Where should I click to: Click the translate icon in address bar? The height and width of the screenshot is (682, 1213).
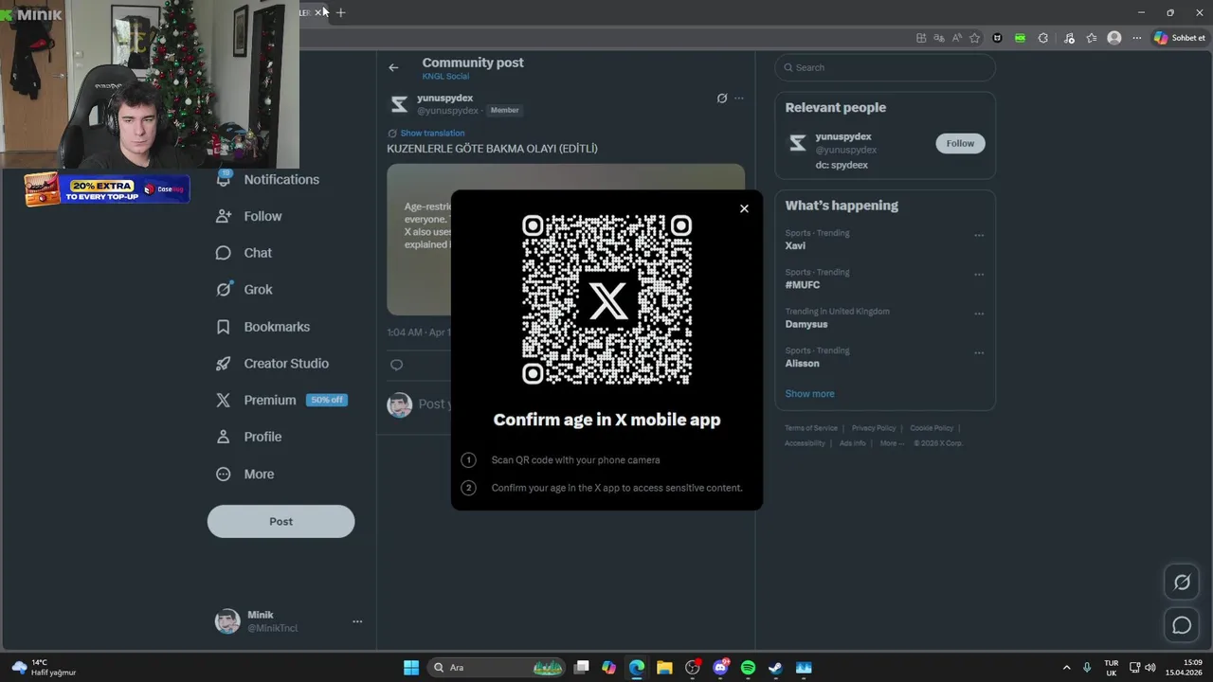point(939,38)
